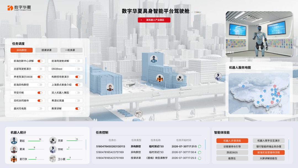Select 宇树's avatar in robot statistics
Viewport: 298px width, 168px height.
[53, 149]
